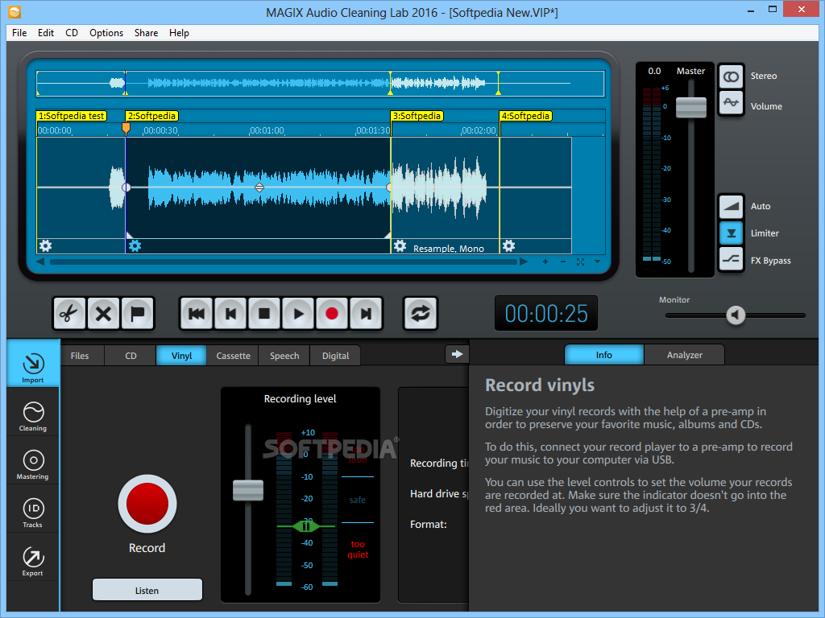Click the left scroll arrow of waveform

40,262
